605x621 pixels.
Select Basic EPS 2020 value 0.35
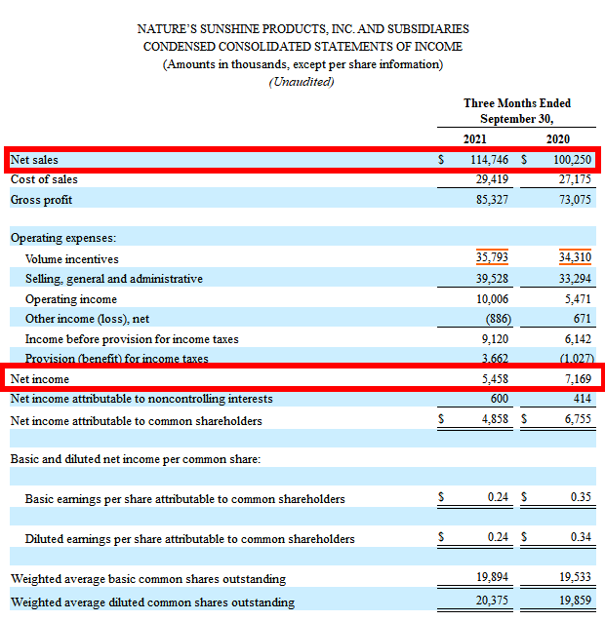[x=581, y=497]
